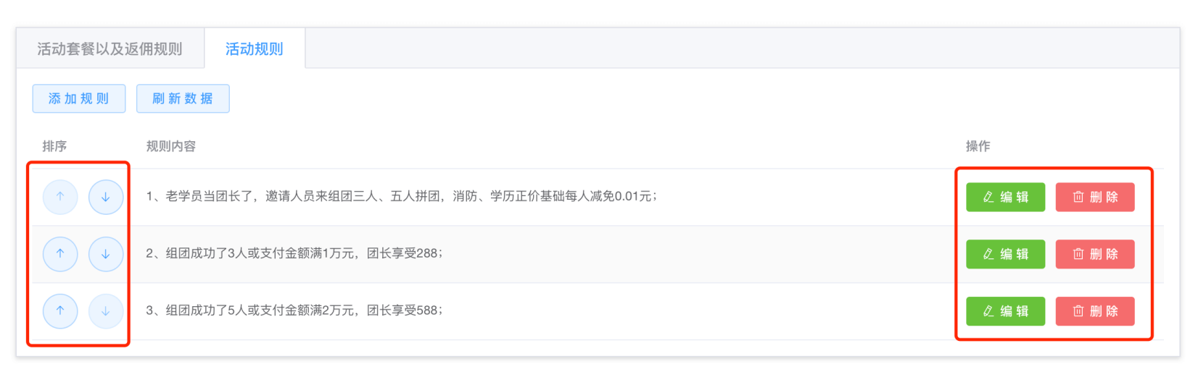Click rule 1 text about 减免0.01元
The height and width of the screenshot is (385, 1193).
pos(401,196)
